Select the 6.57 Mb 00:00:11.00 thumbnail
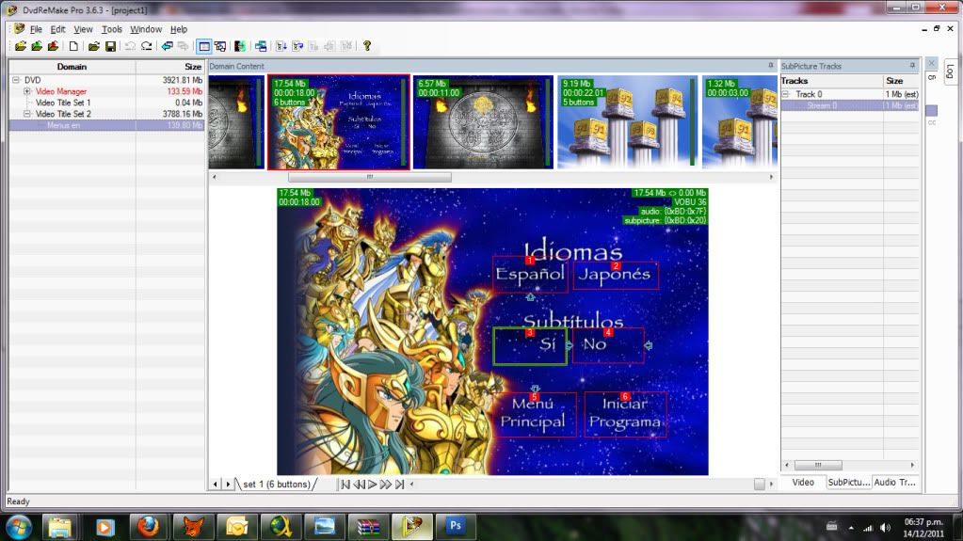Viewport: 963px width, 541px height. 483,122
